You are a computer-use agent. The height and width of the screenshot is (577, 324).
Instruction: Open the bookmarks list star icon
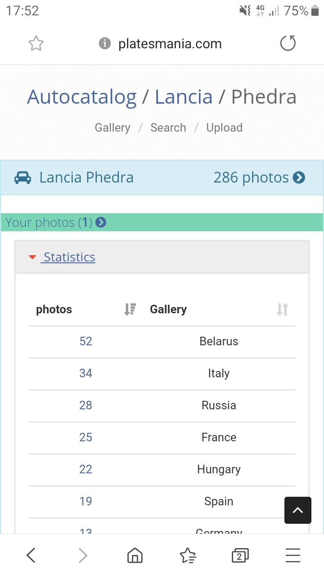188,555
